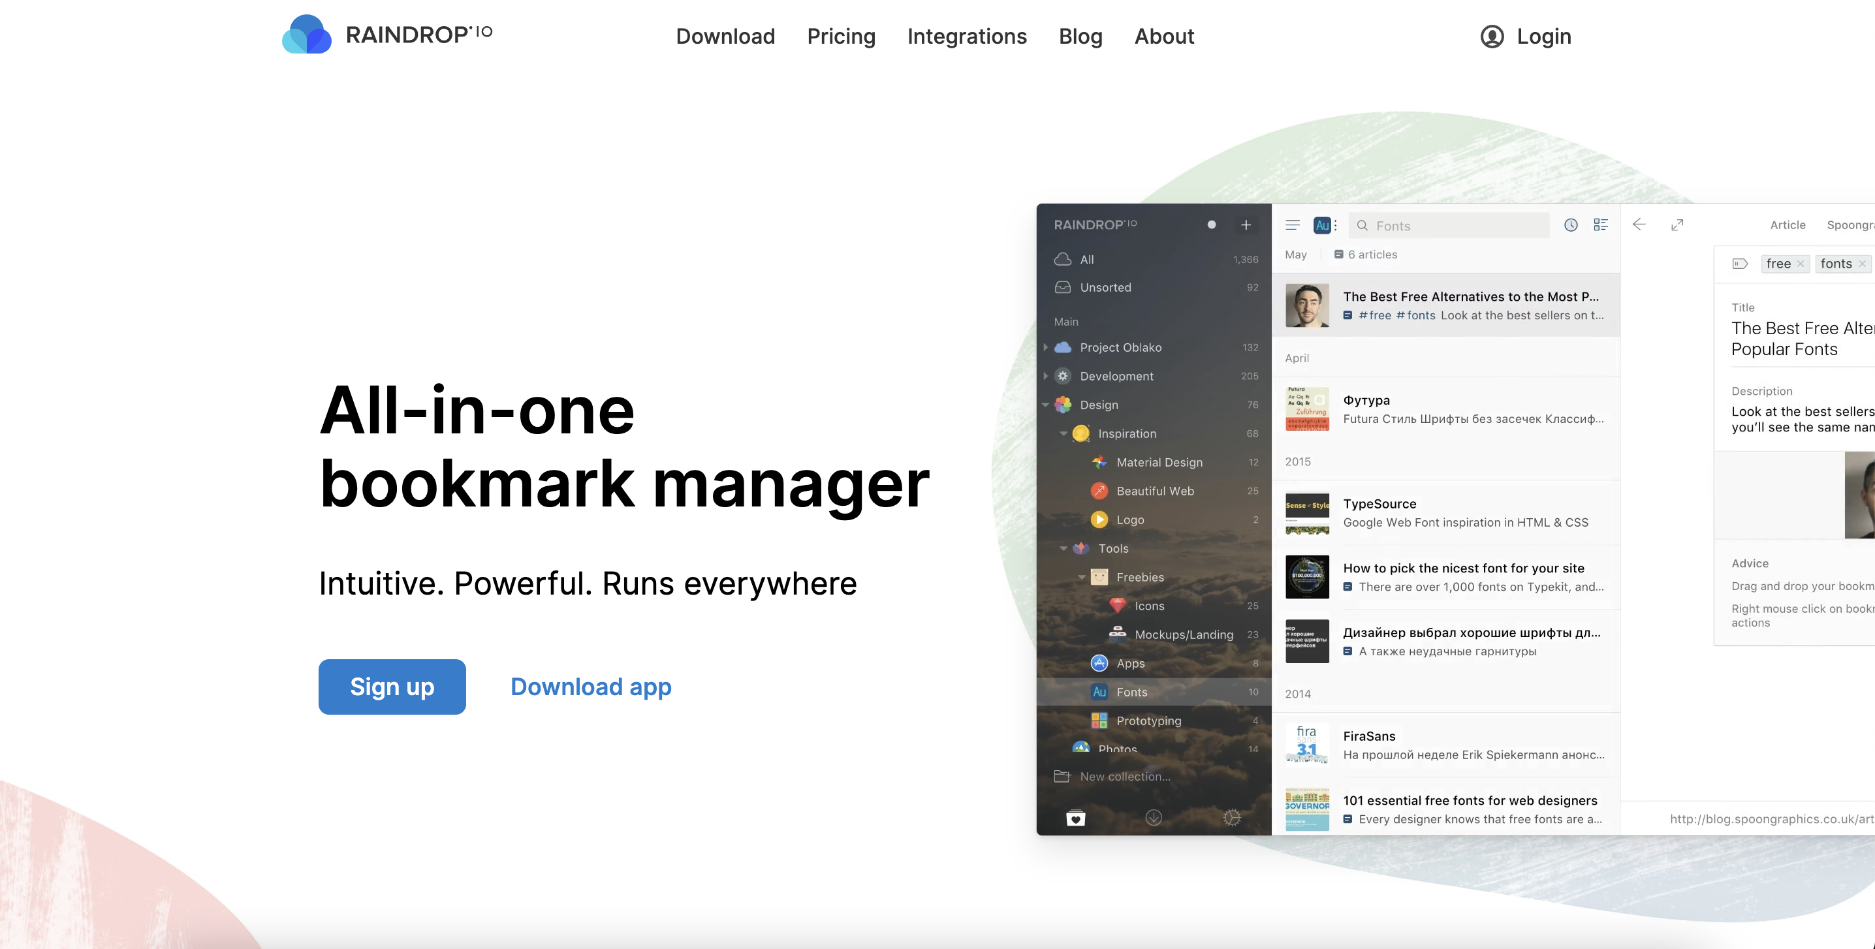Collapse the Freebies collection
Image resolution: width=1875 pixels, height=949 pixels.
pyautogui.click(x=1082, y=577)
